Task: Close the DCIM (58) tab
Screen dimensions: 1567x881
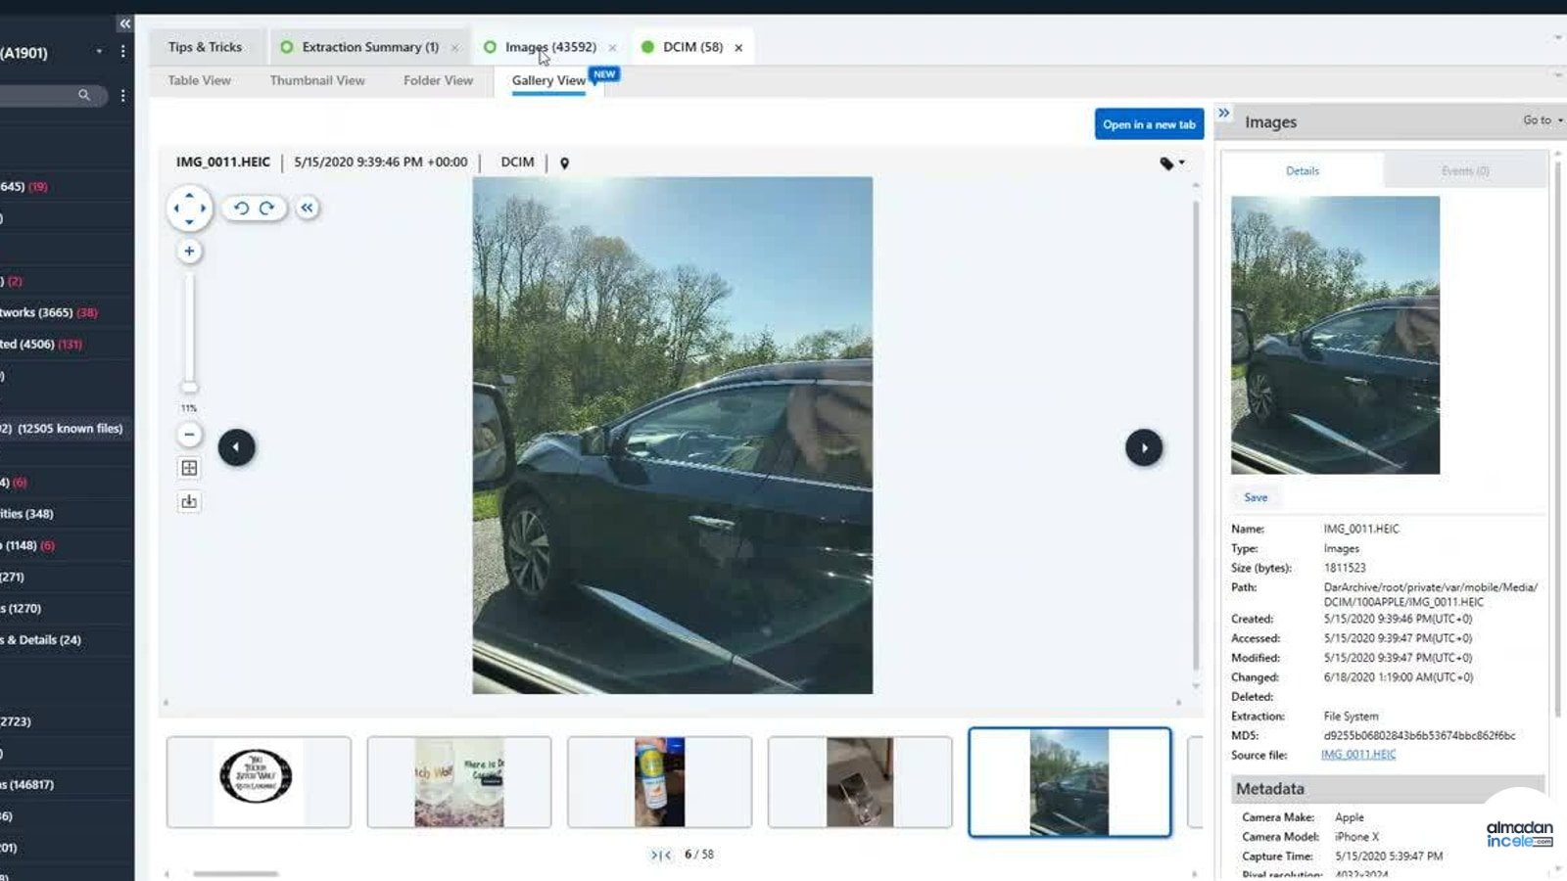Action: pyautogui.click(x=738, y=47)
